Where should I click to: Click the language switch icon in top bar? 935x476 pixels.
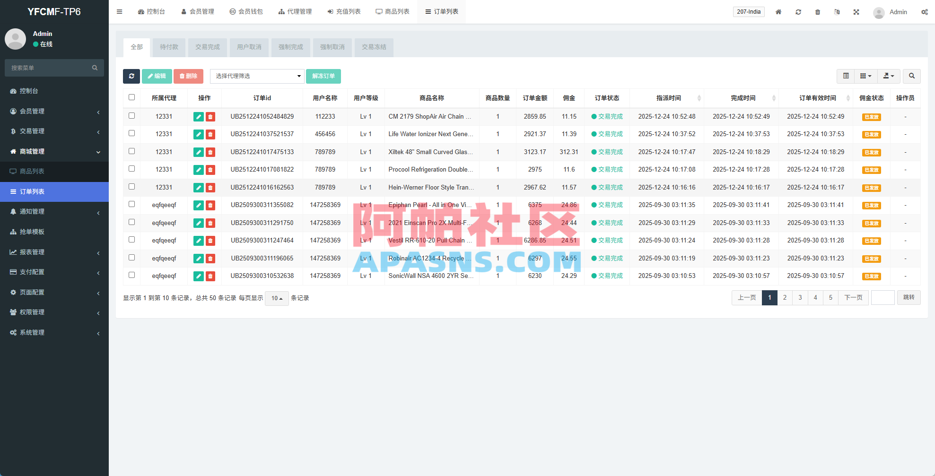(x=837, y=12)
